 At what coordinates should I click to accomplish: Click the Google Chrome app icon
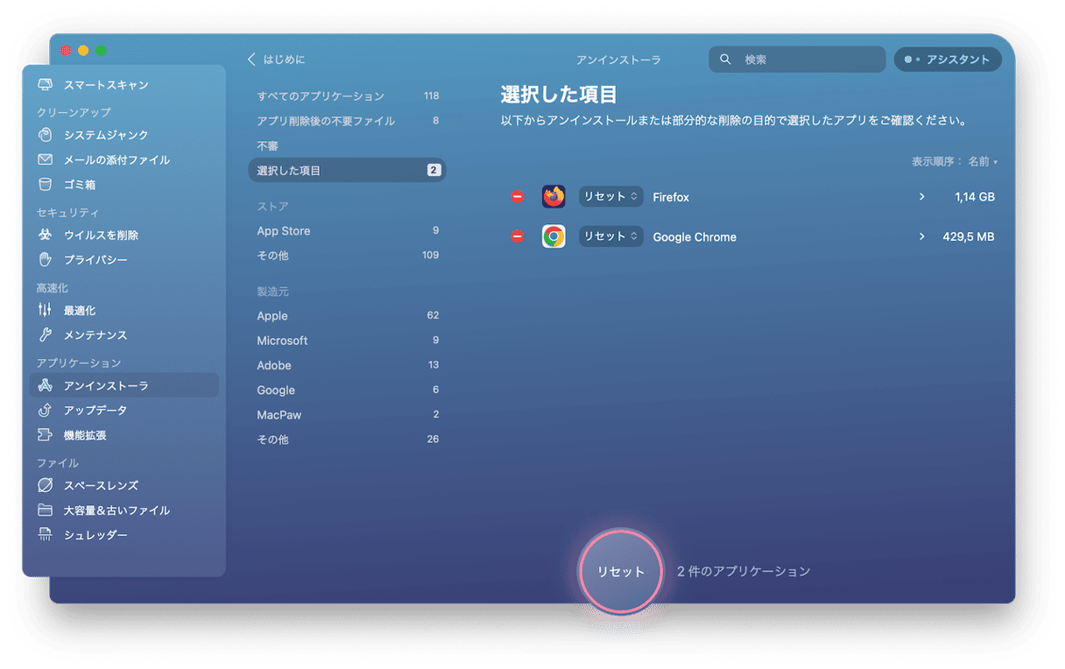[x=554, y=236]
